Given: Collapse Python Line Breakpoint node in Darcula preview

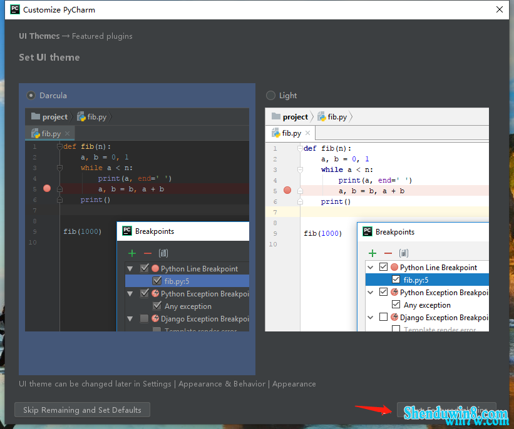Looking at the screenshot, I should click(130, 269).
